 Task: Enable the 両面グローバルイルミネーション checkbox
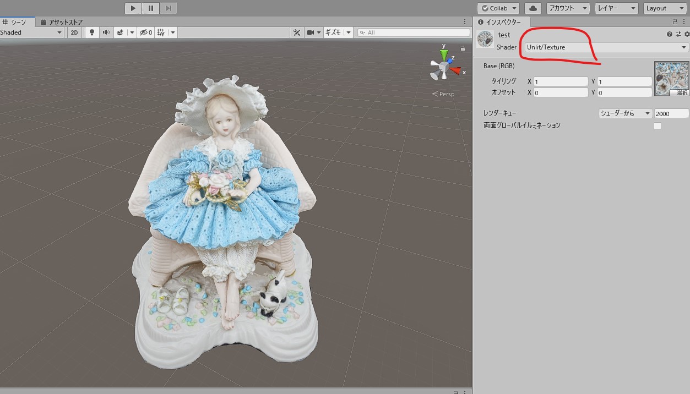[657, 126]
